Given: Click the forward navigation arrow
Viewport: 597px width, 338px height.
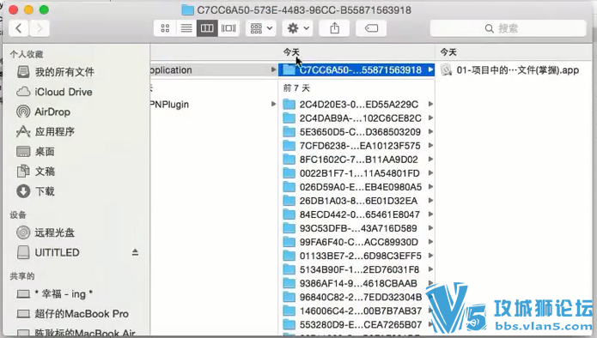Looking at the screenshot, I should pyautogui.click(x=40, y=28).
